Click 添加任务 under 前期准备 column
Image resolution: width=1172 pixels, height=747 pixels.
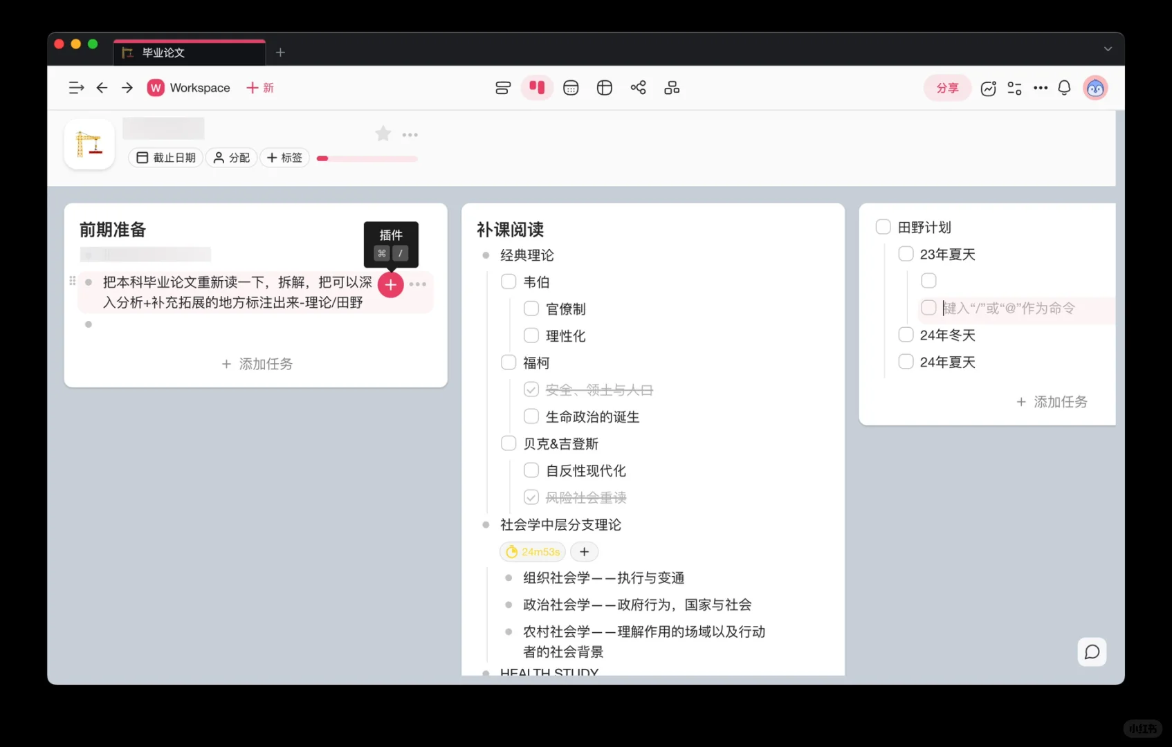point(256,364)
